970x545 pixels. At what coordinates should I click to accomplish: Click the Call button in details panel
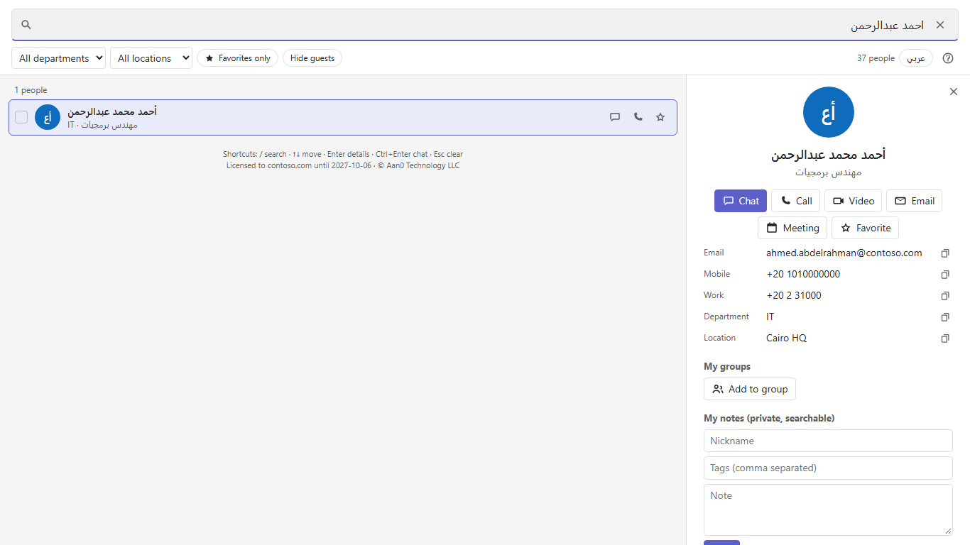(x=796, y=201)
